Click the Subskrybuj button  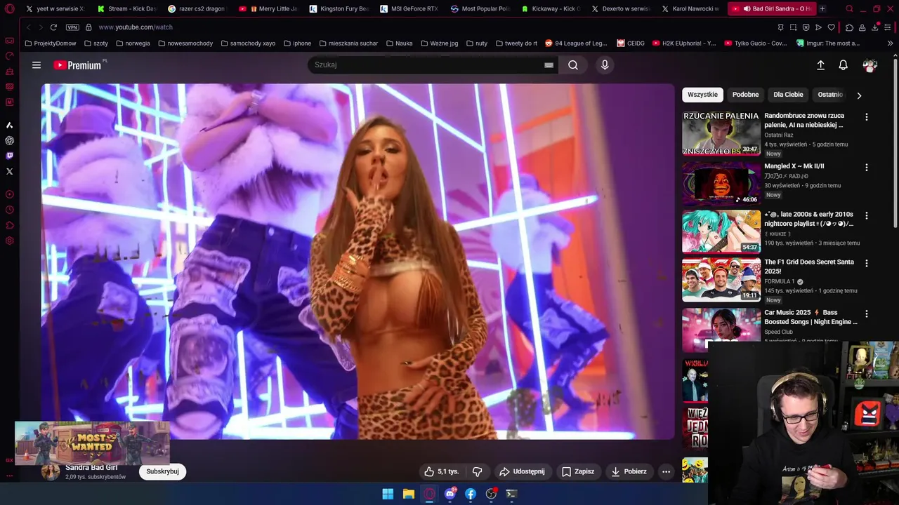click(162, 471)
